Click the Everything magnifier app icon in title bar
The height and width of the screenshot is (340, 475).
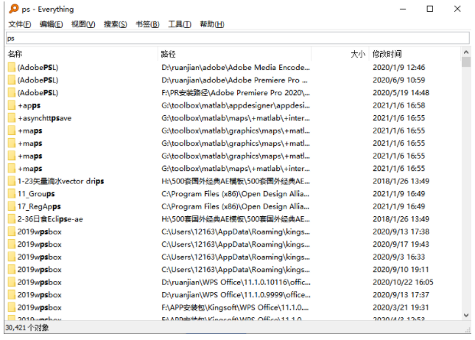pyautogui.click(x=13, y=9)
